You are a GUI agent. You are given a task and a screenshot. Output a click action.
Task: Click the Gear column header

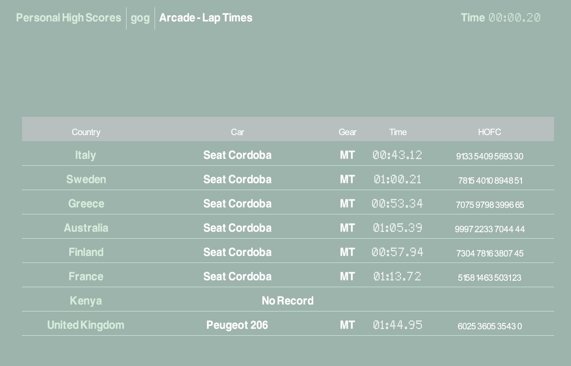point(347,132)
